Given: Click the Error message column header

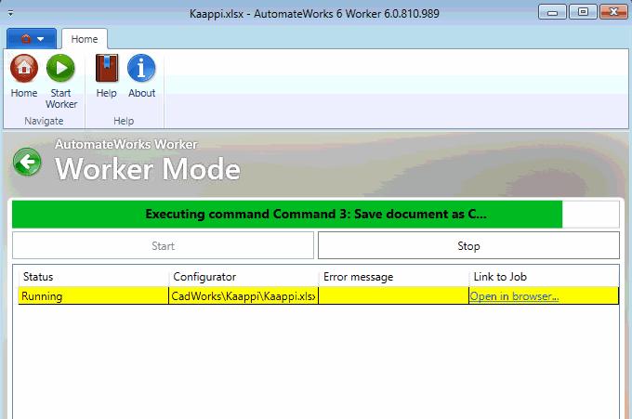Looking at the screenshot, I should 394,277.
